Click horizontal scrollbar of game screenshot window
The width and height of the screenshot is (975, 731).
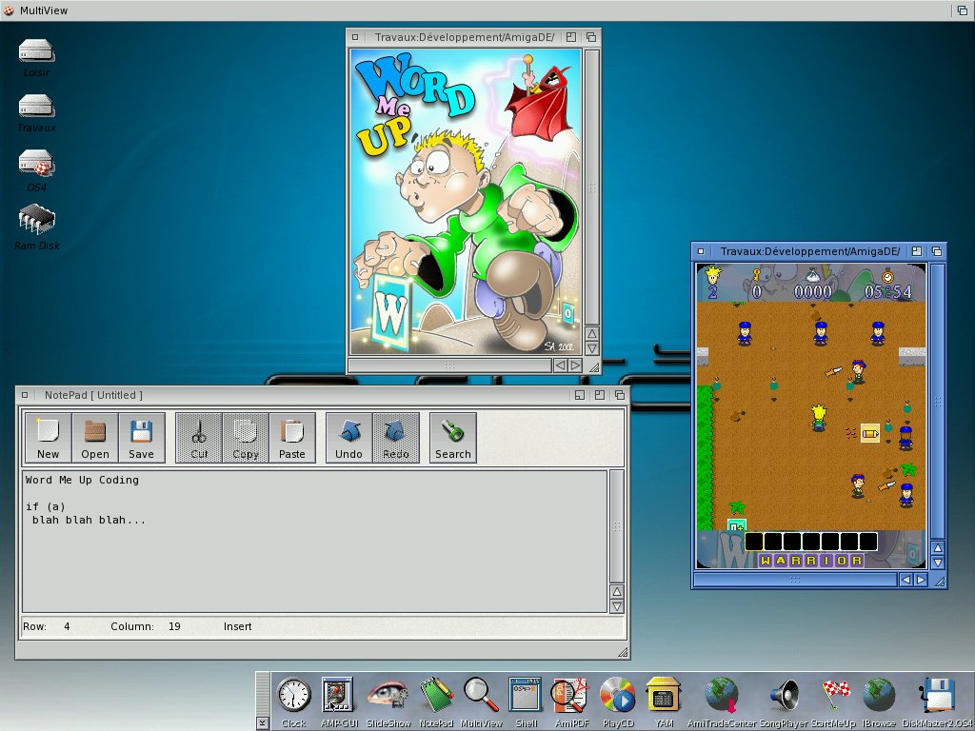[795, 580]
